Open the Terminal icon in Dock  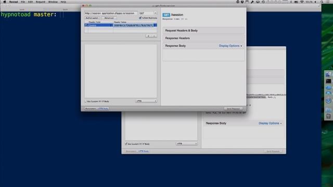point(328,81)
